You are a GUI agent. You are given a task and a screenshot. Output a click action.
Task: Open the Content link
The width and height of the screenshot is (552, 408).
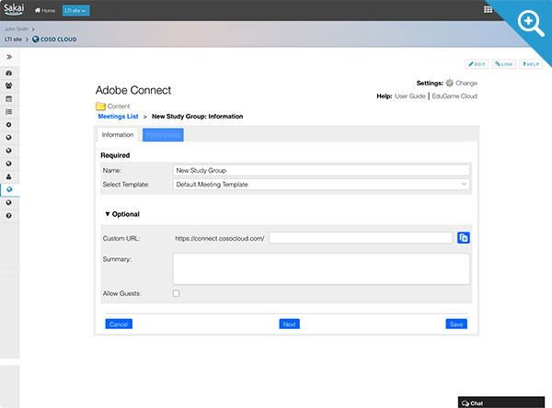(x=119, y=107)
